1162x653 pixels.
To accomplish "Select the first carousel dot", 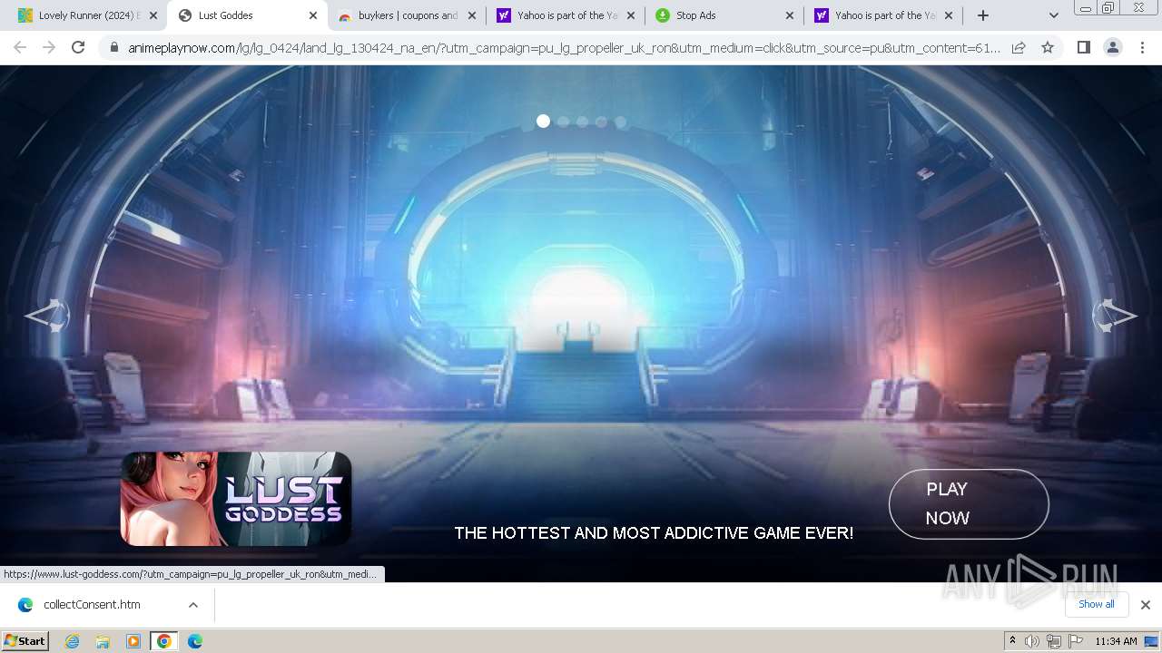I will coord(543,122).
